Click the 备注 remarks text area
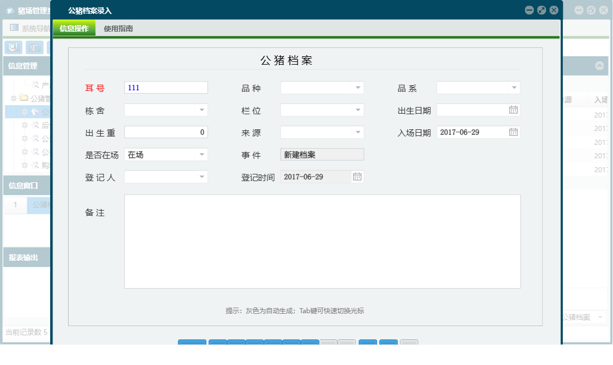The image size is (613, 365). point(322,241)
